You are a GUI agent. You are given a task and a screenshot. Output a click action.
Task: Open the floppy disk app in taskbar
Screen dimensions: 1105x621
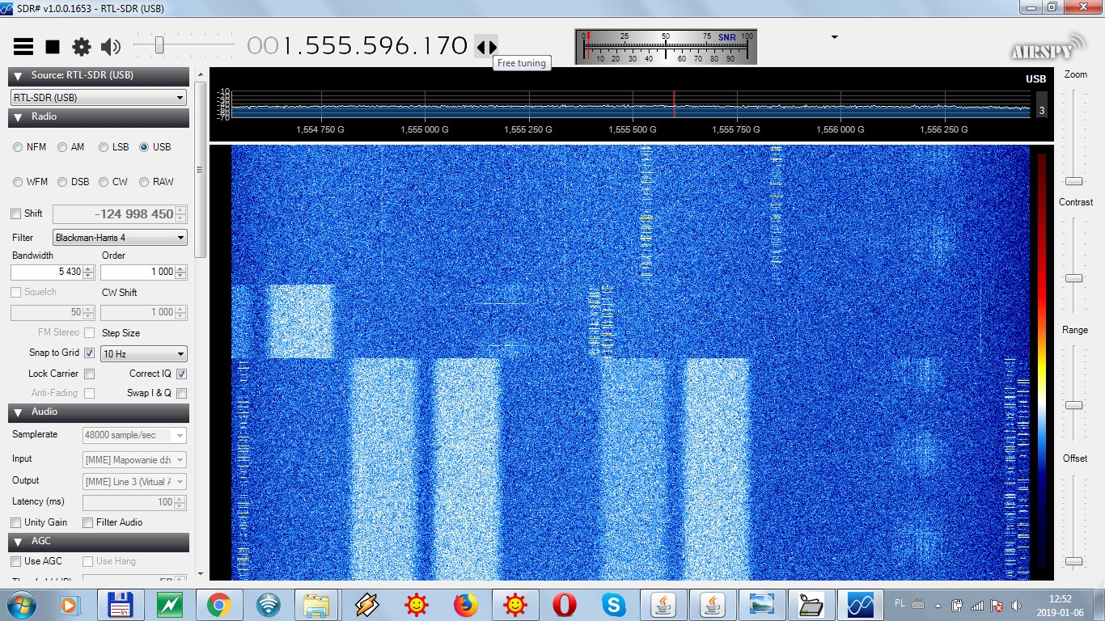121,604
